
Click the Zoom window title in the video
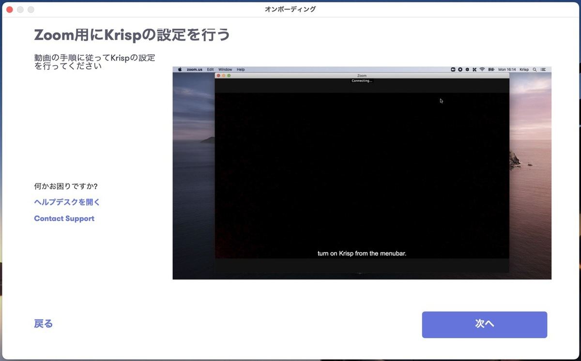pyautogui.click(x=362, y=76)
